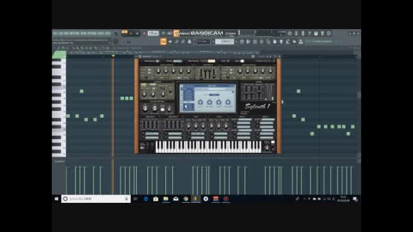Open the Windows Start menu

coord(56,199)
